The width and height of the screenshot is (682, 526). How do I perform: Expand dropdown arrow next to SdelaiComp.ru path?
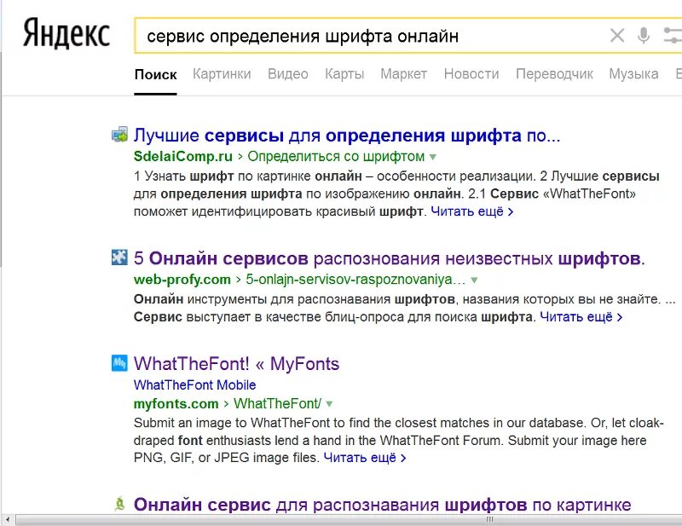433,157
